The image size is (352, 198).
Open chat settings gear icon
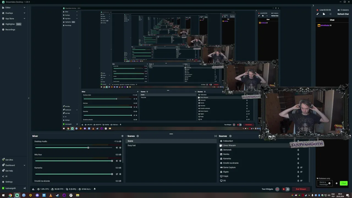tap(336, 183)
